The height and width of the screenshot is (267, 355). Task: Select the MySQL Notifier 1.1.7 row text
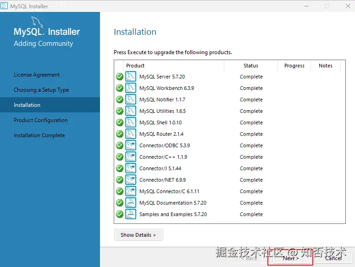tap(162, 100)
